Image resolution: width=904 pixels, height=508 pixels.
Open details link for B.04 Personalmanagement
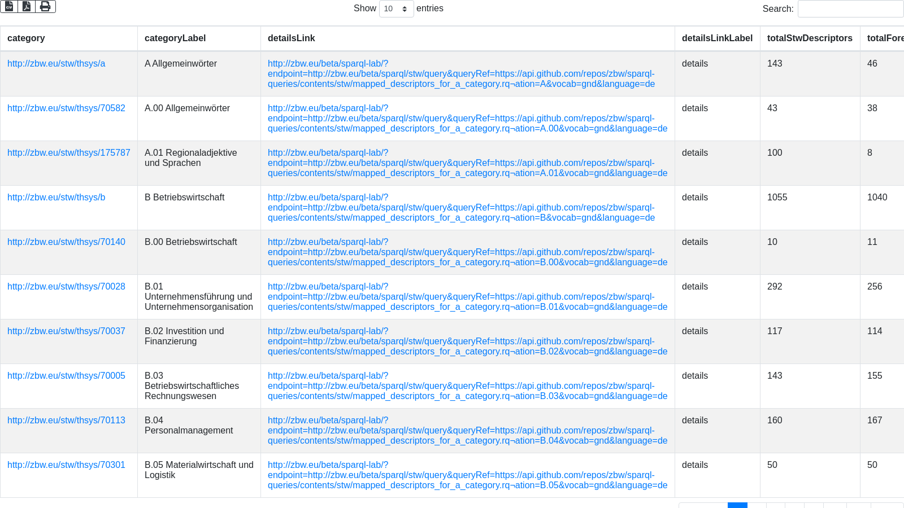(x=461, y=431)
